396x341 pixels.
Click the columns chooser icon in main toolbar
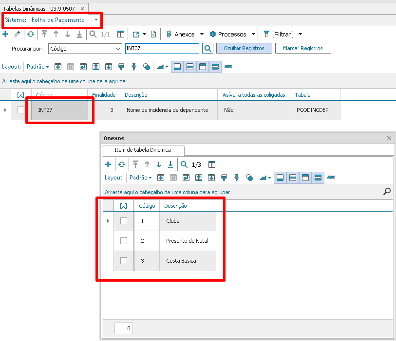click(121, 34)
